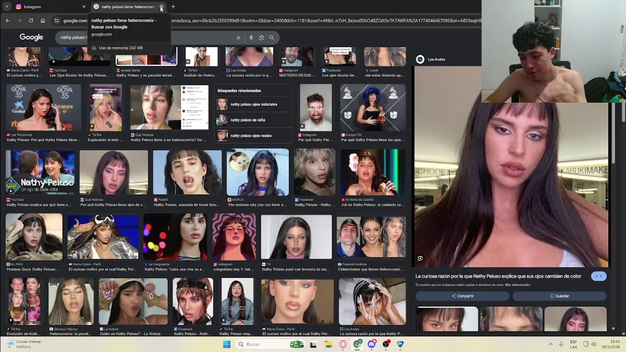Open Instagram 'Por qué Nathy Pel...' thumbnail
The width and height of the screenshot is (626, 352).
pos(315,107)
